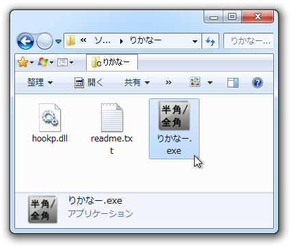
Task: Click the りかなー.exe title in the details pane
Action: (x=96, y=200)
